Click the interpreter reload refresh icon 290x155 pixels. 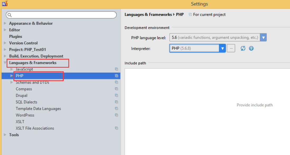tap(243, 49)
